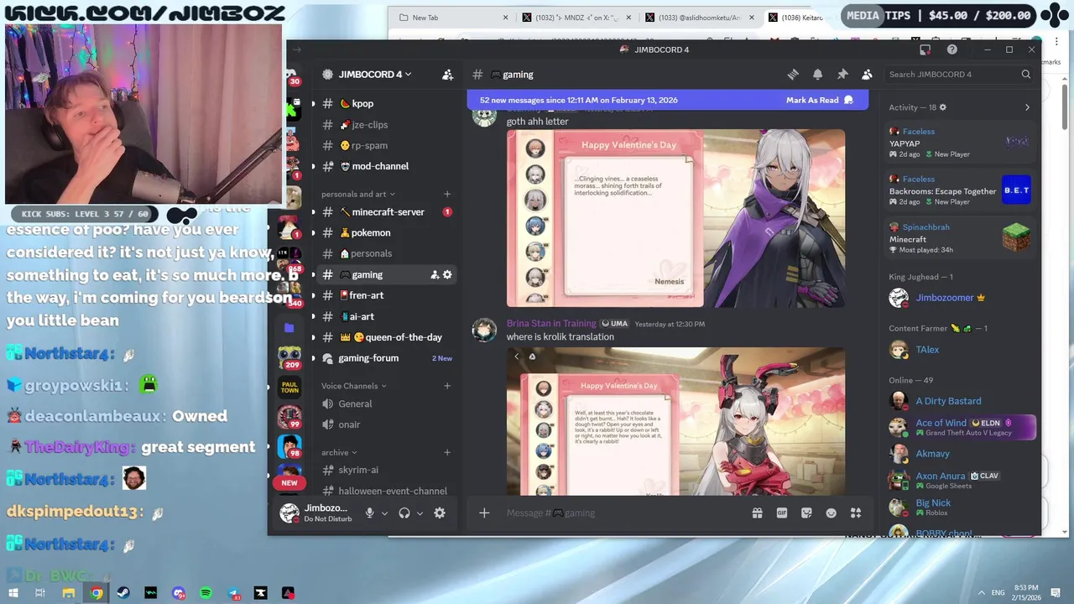
Task: Add a channel to personals and art
Action: tap(447, 195)
